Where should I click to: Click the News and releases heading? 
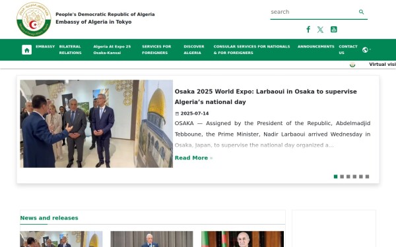point(49,218)
